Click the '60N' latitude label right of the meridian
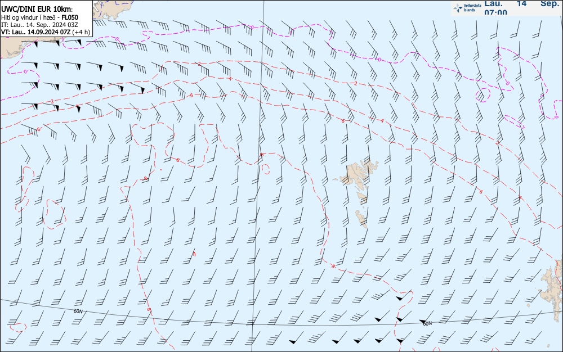 (x=427, y=324)
